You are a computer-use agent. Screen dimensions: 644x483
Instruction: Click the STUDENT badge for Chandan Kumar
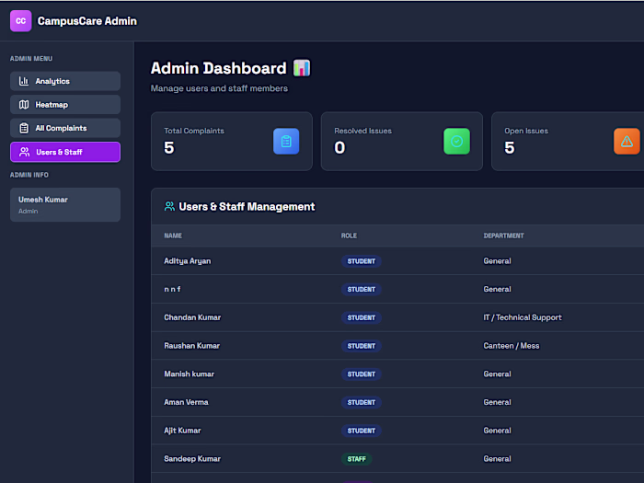(362, 317)
